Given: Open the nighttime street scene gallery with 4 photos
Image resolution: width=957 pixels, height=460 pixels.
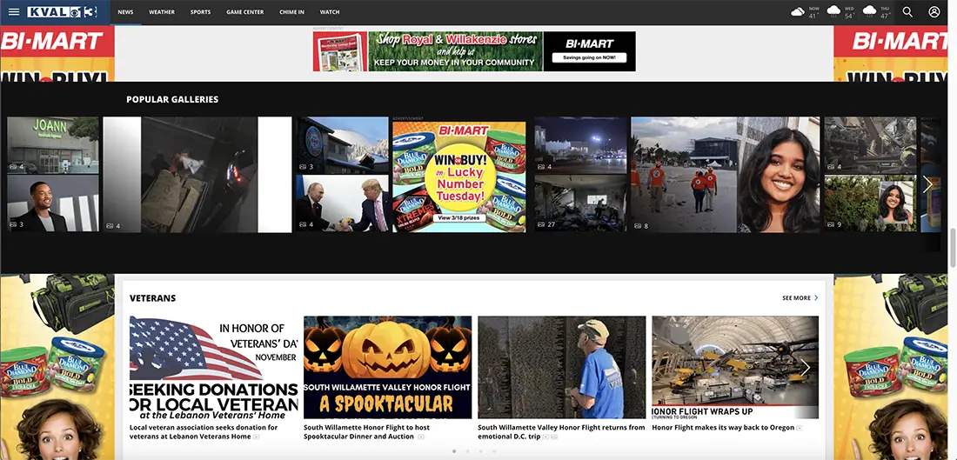Looking at the screenshot, I should [580, 145].
